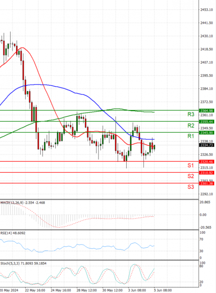Select the current price tag 2334.73
This screenshot has width=216, height=293.
click(207, 145)
